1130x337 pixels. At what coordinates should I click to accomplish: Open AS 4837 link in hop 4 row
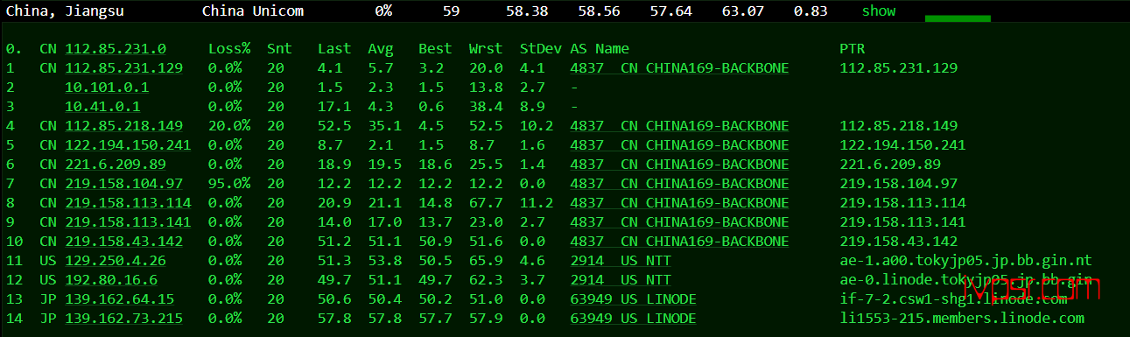679,126
